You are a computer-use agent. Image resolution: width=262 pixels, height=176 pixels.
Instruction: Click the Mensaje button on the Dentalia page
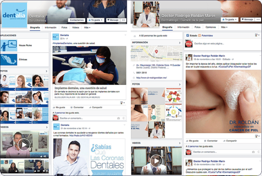pyautogui.click(x=113, y=20)
